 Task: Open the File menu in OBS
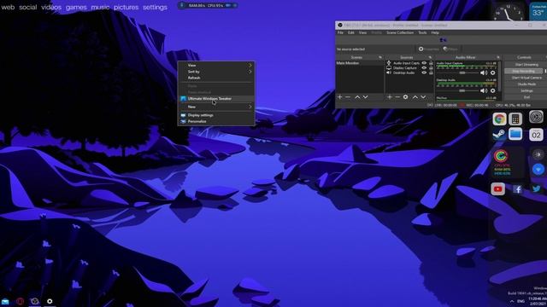tap(340, 32)
